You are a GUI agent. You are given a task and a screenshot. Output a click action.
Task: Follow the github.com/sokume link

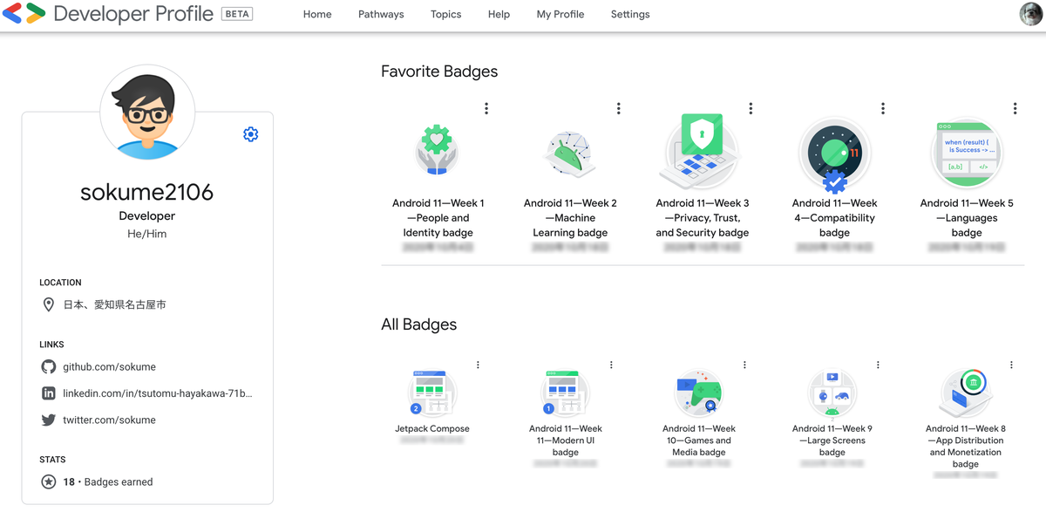coord(110,367)
